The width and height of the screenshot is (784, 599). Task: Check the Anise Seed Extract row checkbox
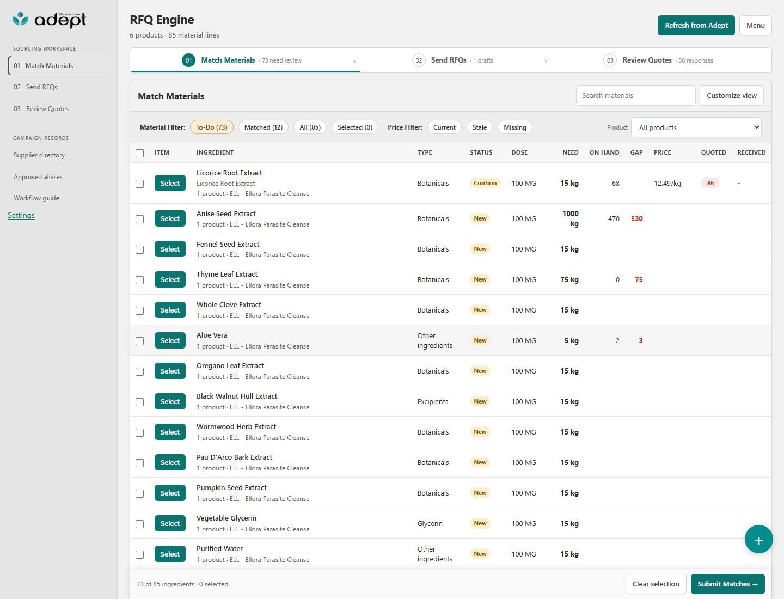140,219
